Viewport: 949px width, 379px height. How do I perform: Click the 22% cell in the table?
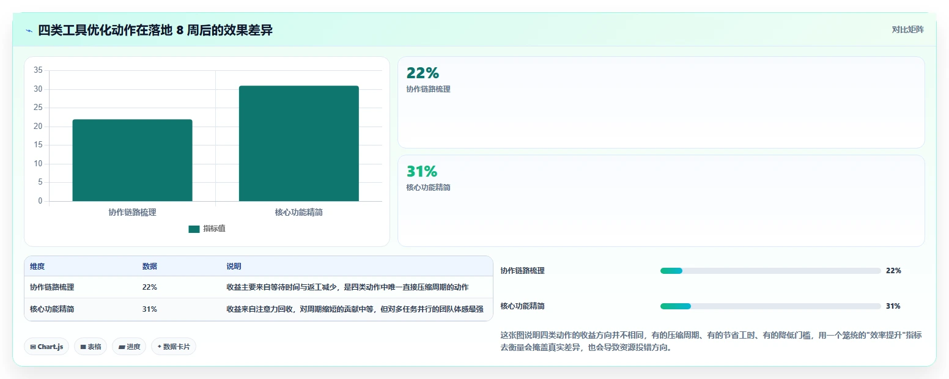(150, 287)
